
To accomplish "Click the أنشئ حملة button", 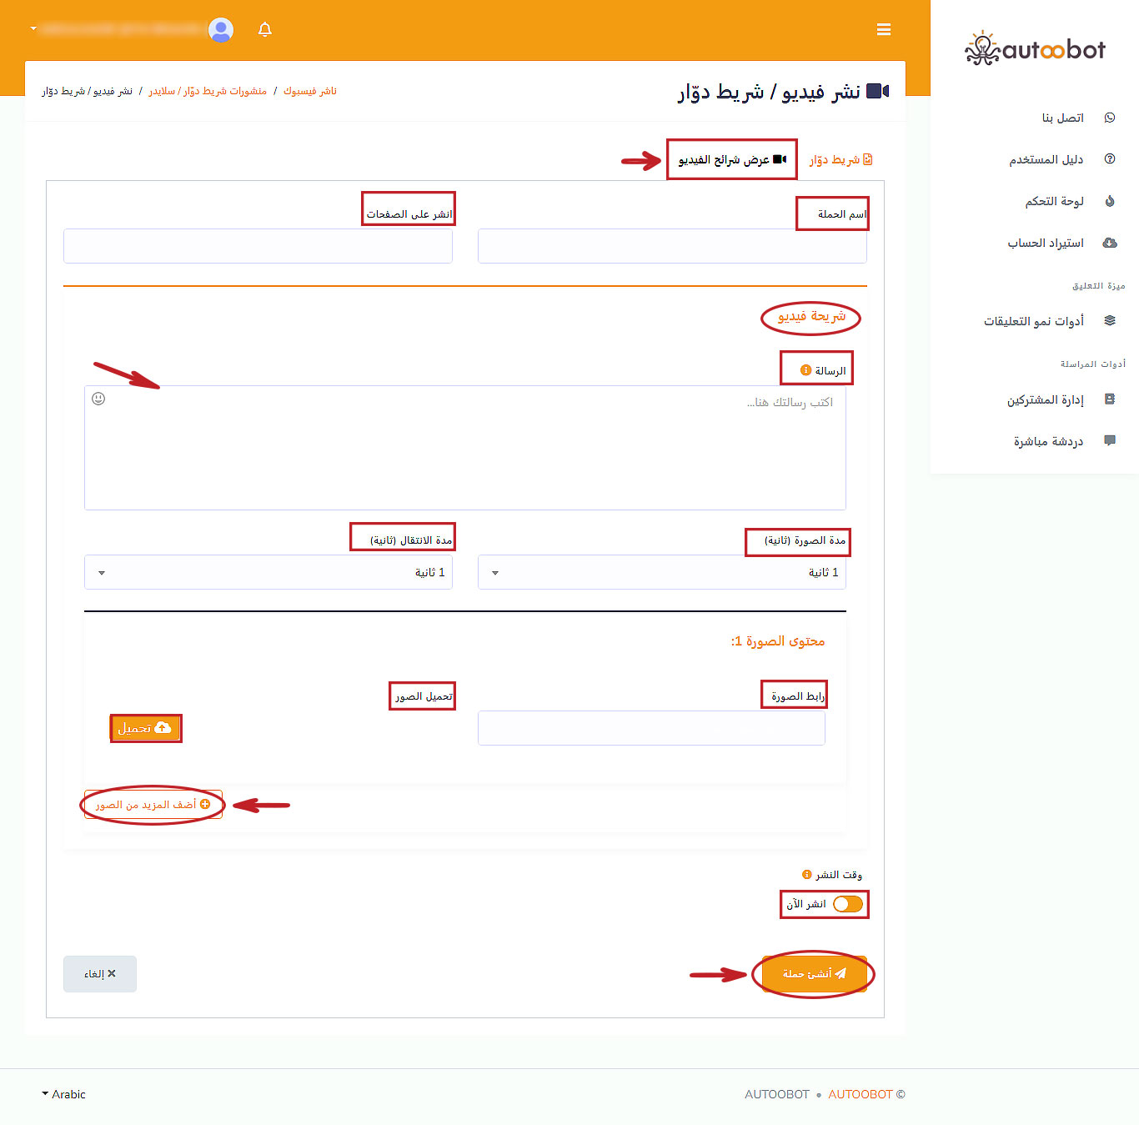I will tap(814, 973).
